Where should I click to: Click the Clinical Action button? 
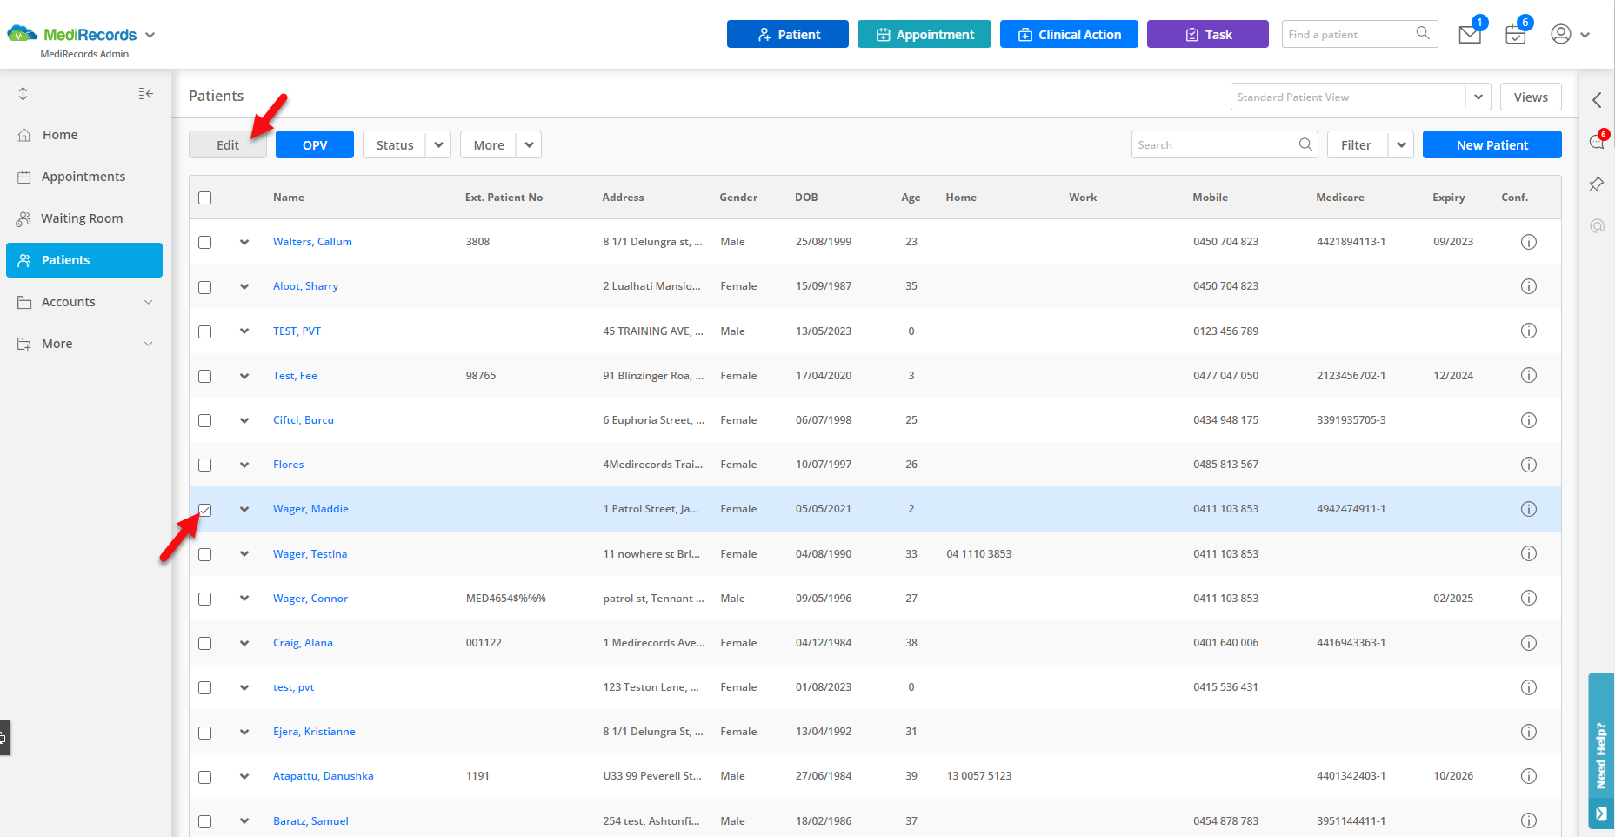click(x=1069, y=34)
